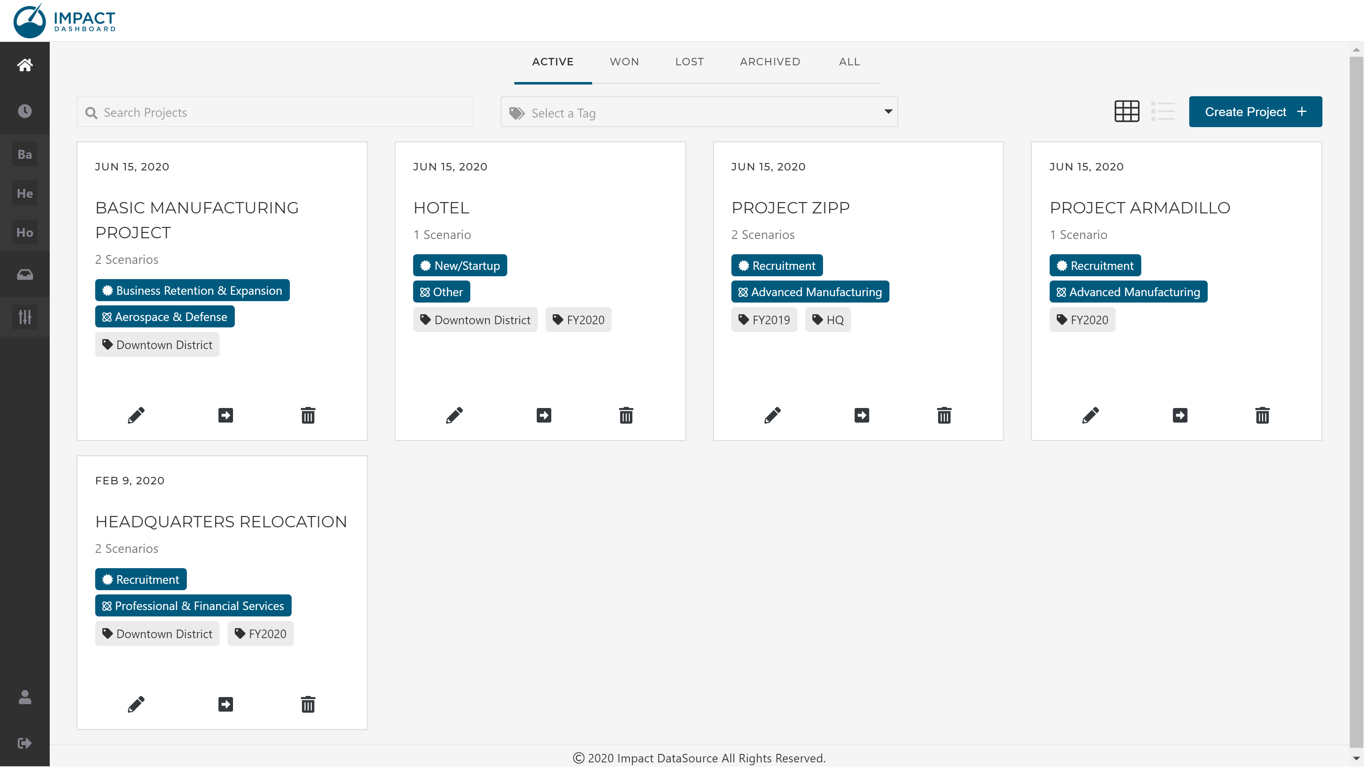Screen dimensions: 1364x767
Task: Click Recruitment tag on Headquarters Relocation
Action: pyautogui.click(x=141, y=579)
